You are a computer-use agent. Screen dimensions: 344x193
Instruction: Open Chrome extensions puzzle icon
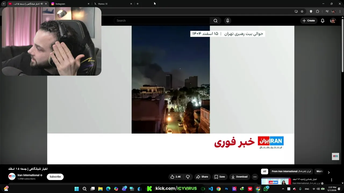pyautogui.click(x=317, y=11)
